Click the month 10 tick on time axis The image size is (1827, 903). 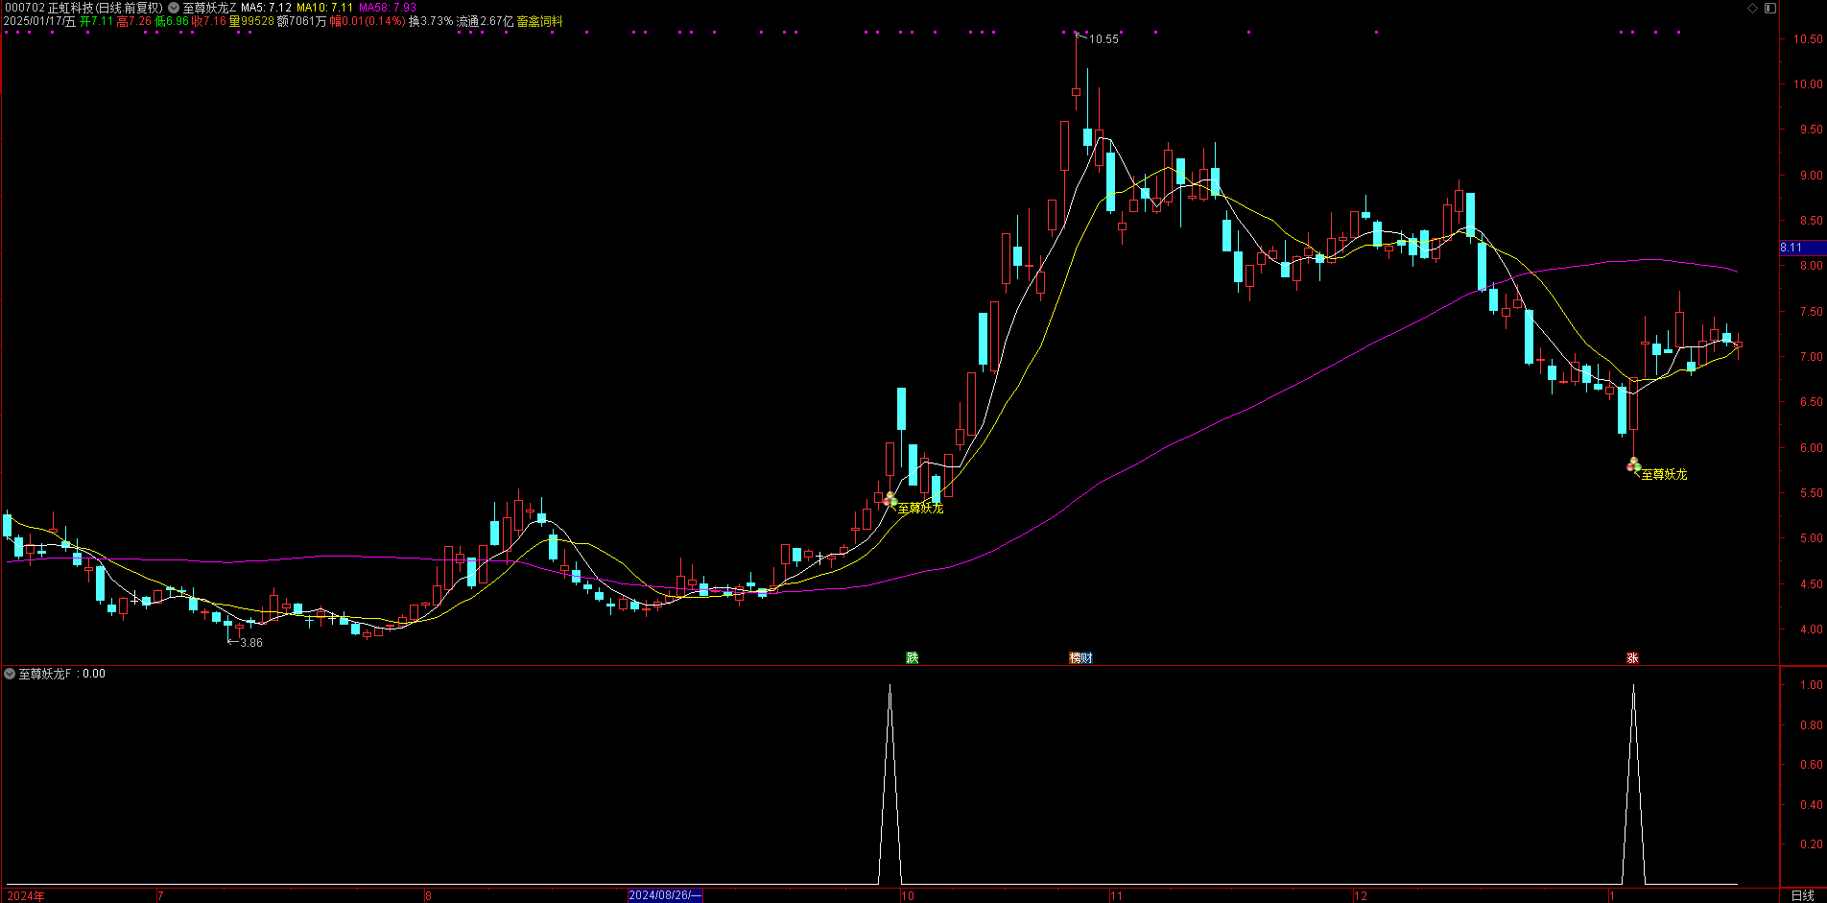click(907, 896)
